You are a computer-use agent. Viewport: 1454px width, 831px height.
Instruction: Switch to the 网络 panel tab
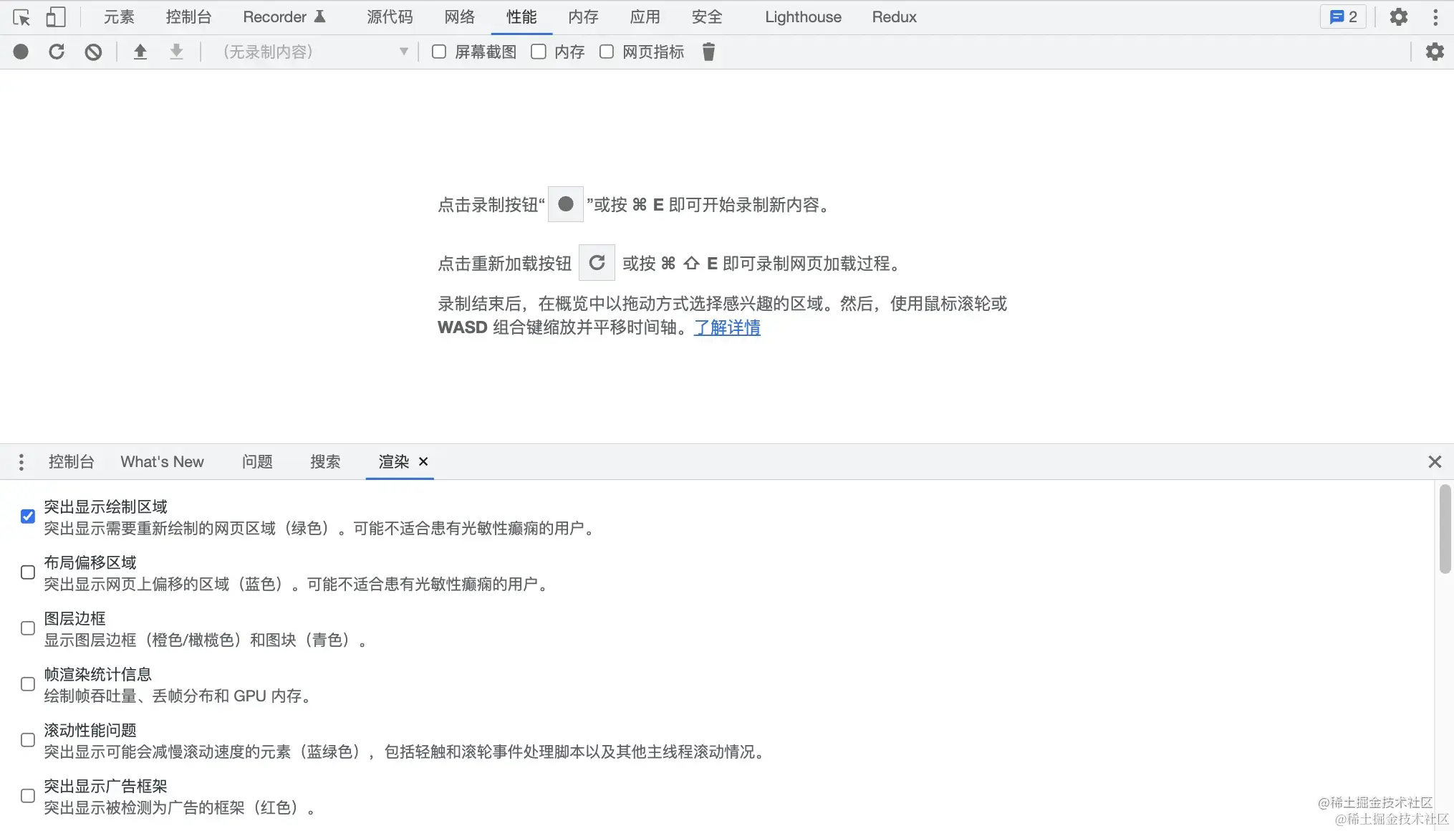[459, 16]
